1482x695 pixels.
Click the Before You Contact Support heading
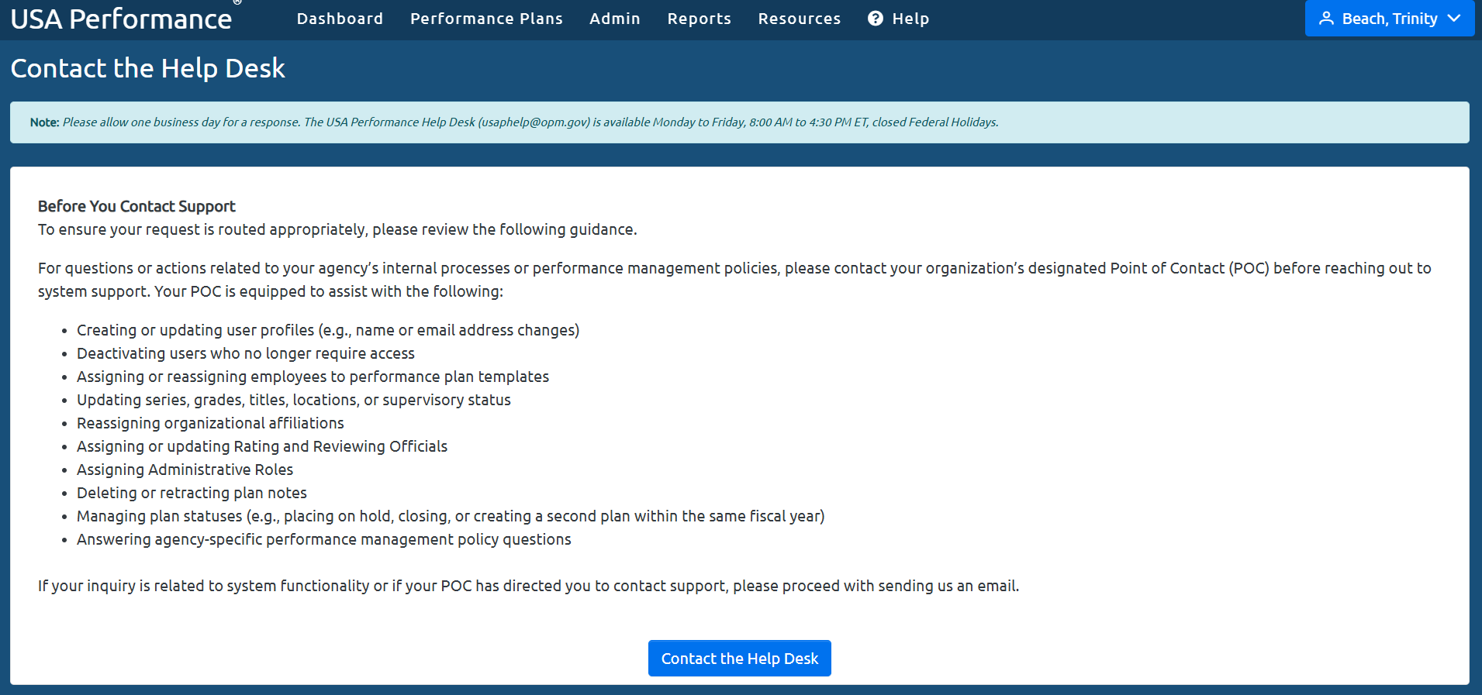(x=136, y=206)
